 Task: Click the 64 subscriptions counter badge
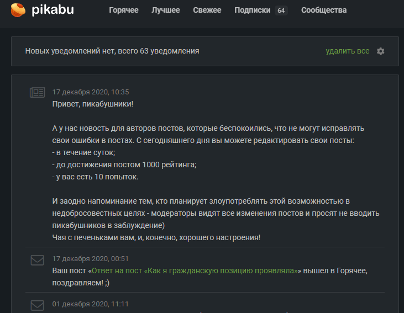(x=281, y=10)
